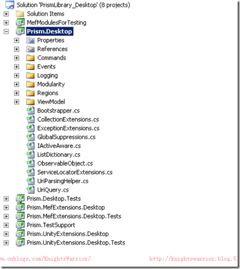Viewport: 240px width, 269px height.
Task: Expand the ViewModel folder
Action: point(17,102)
